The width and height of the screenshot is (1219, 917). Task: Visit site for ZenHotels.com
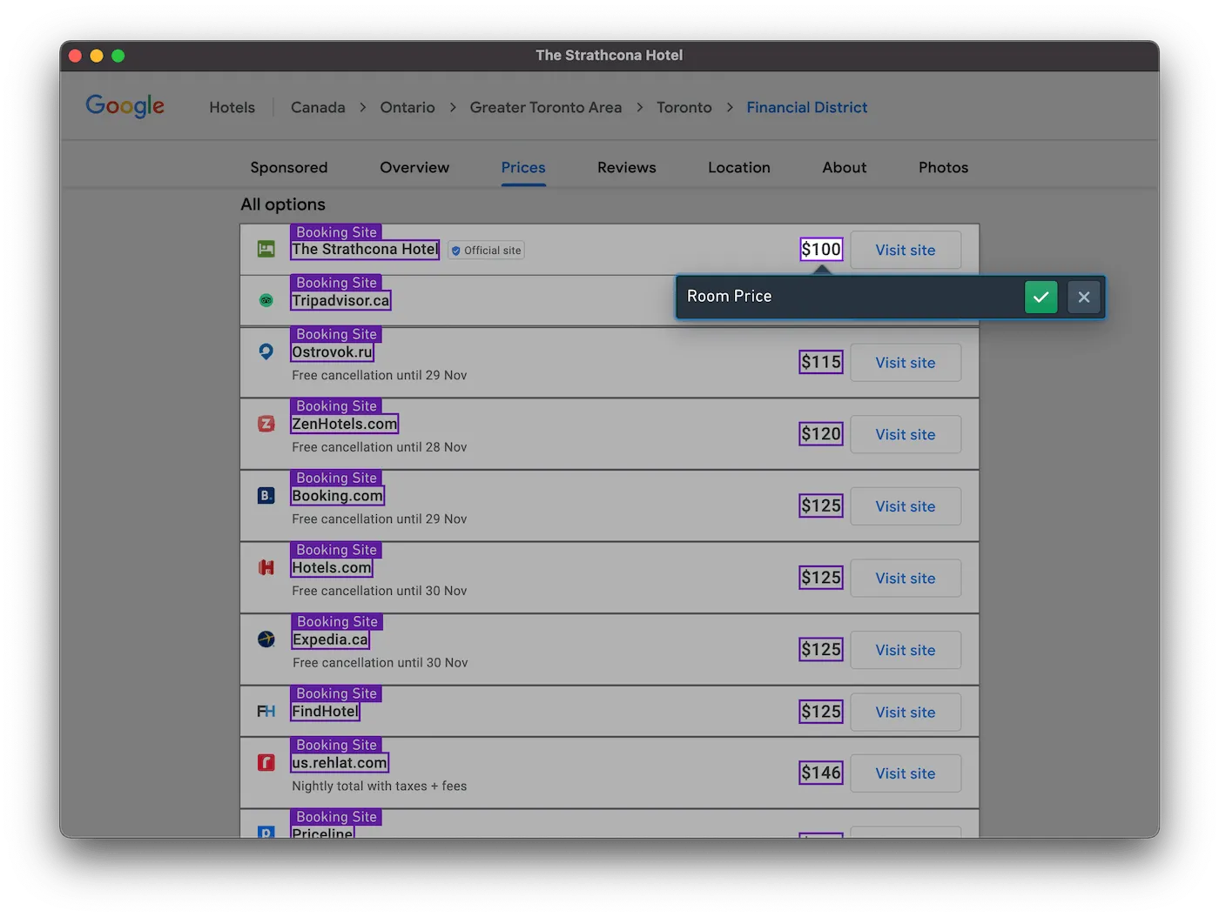[906, 434]
